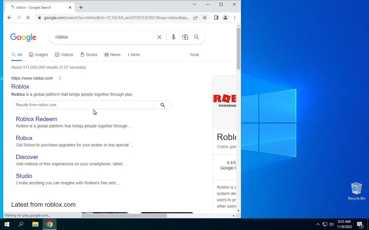Open Windows taskbar search
369x230 pixels.
21,224
